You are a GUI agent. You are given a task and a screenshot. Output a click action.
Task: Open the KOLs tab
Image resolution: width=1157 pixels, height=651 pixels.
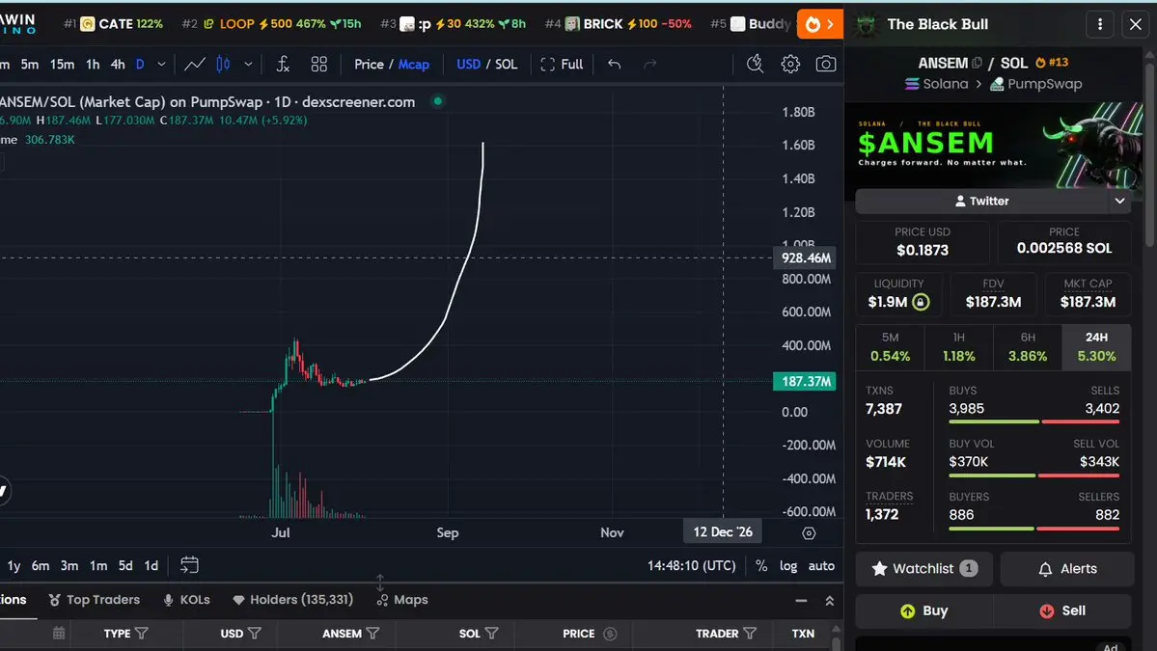click(x=186, y=599)
